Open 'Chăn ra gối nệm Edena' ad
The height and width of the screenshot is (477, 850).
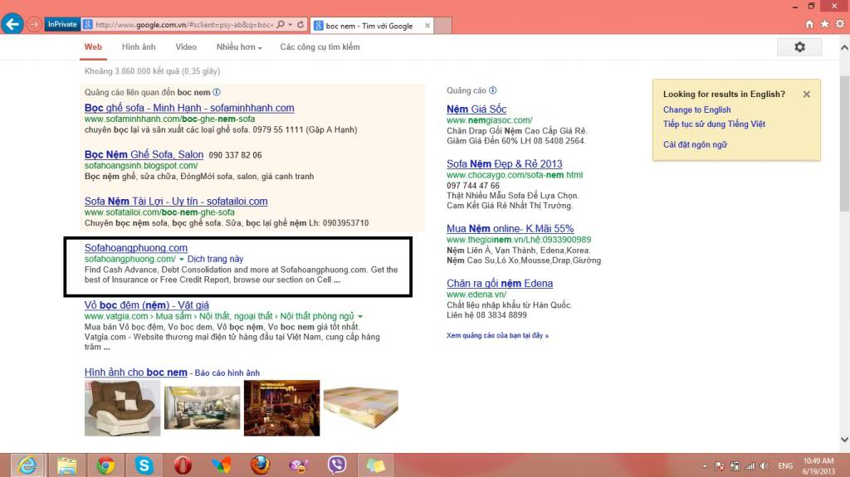(x=500, y=284)
